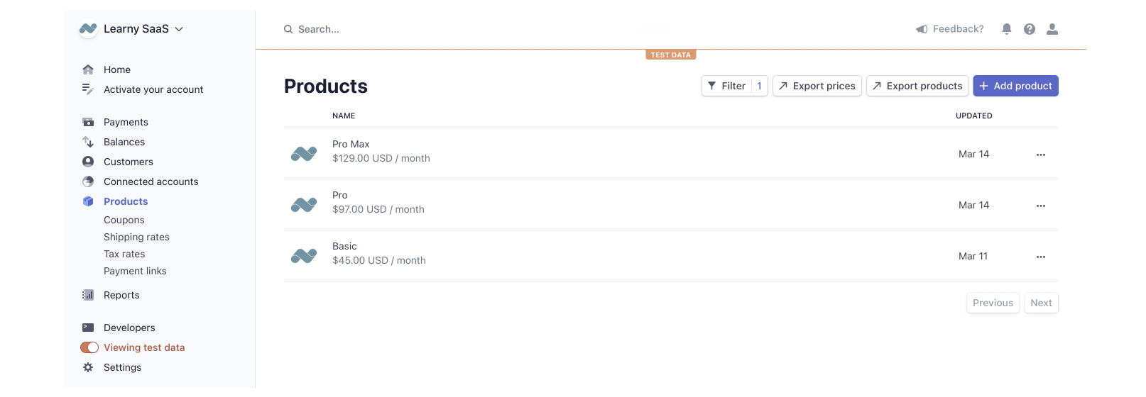Click the Feedback megaphone icon

[922, 29]
